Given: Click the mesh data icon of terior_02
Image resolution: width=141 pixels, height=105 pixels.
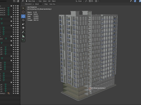Looking at the screenshot, I should click(x=9, y=10).
